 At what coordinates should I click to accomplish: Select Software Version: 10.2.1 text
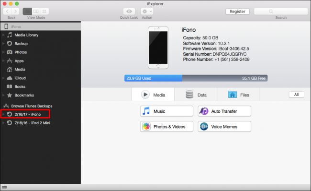click(206, 43)
